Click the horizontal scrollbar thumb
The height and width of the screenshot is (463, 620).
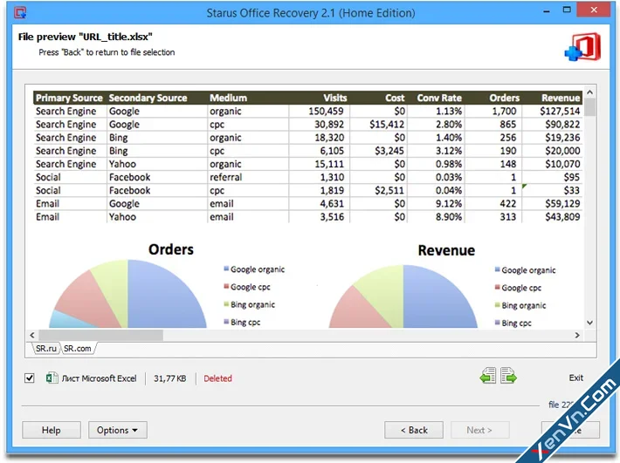100,335
